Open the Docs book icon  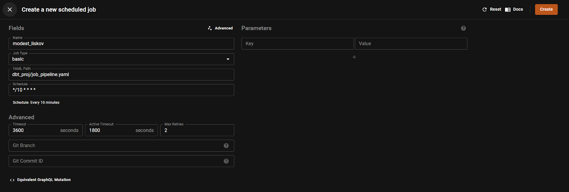tap(508, 10)
